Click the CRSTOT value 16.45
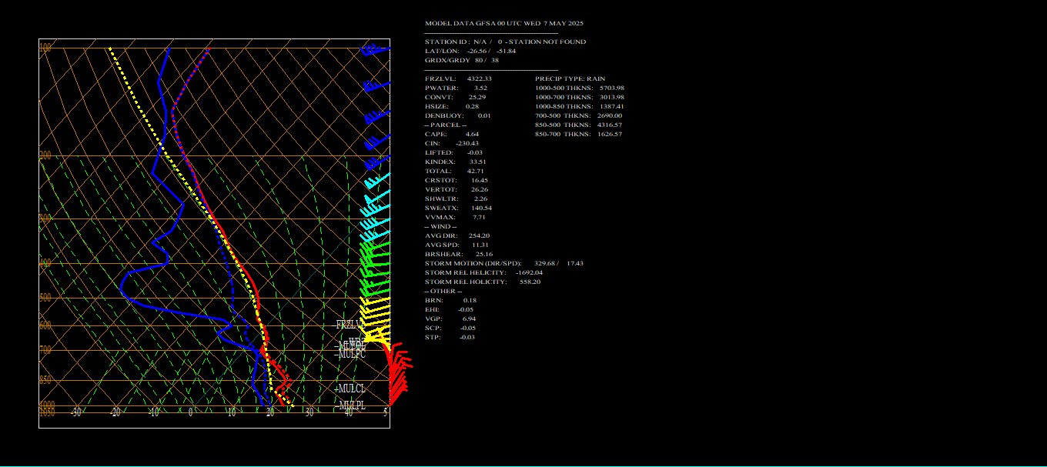1047x467 pixels. (480, 180)
